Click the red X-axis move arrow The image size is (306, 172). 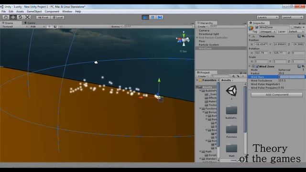click(141, 97)
